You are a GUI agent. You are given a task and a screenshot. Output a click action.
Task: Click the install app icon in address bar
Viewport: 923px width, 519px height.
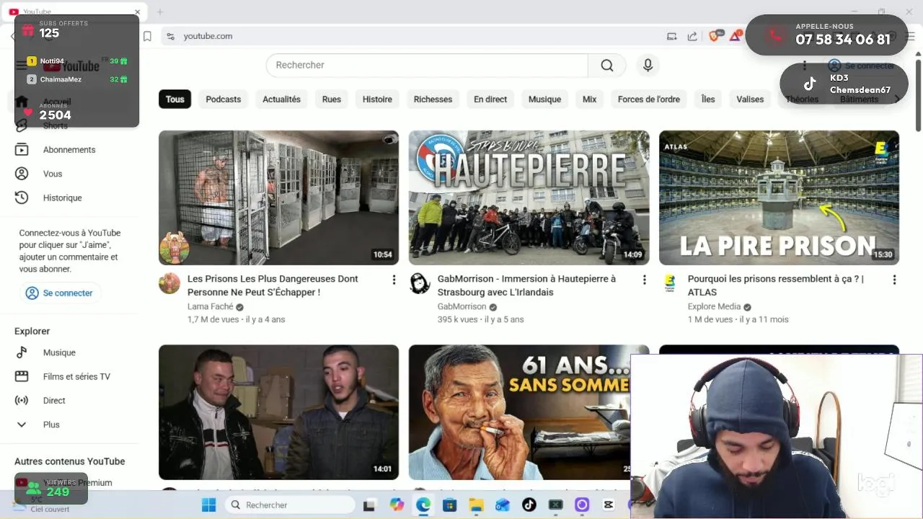pos(672,36)
